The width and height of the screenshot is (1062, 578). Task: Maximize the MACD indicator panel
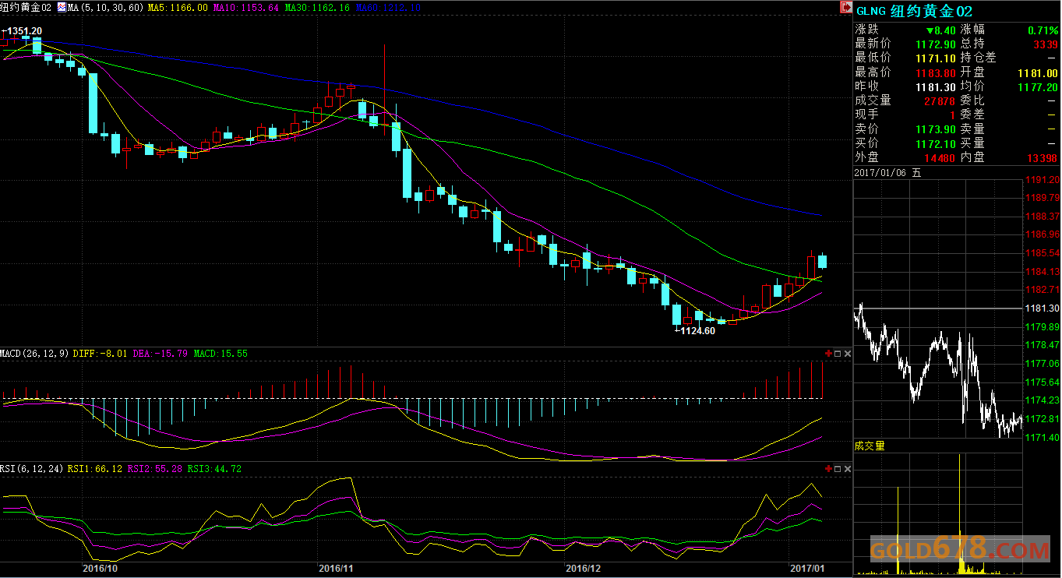point(838,354)
